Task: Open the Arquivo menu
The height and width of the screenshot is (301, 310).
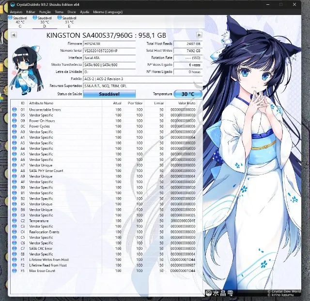Action: pyautogui.click(x=16, y=12)
